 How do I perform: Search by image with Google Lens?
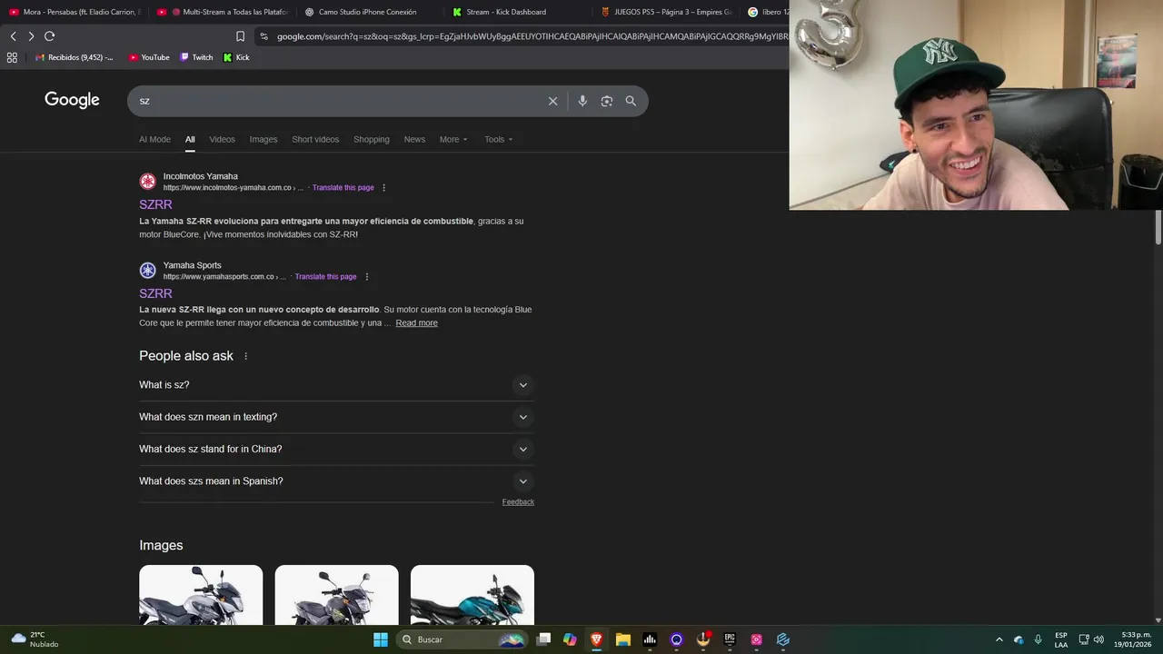coord(607,101)
